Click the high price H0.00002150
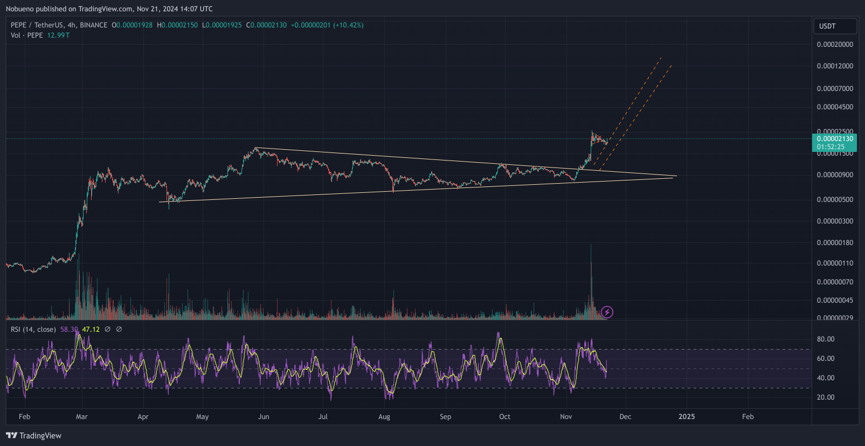865x446 pixels. [177, 25]
